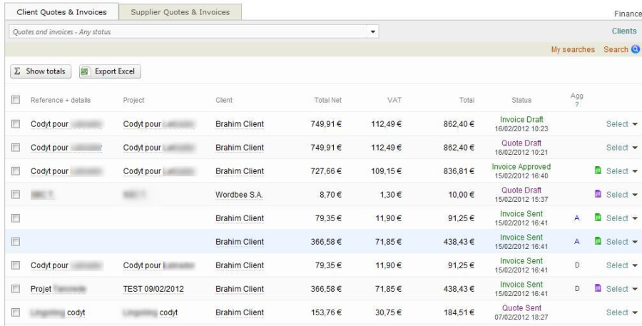Toggle the select-all checkbox in table header
642x326 pixels.
(x=16, y=101)
